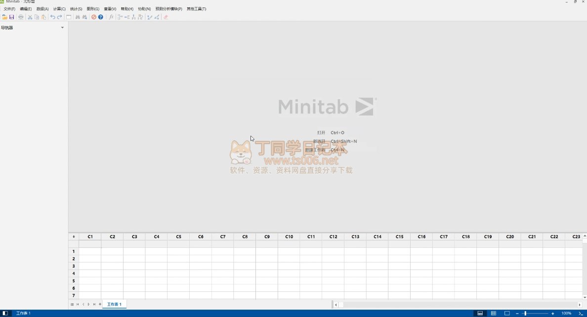Image resolution: width=587 pixels, height=317 pixels.
Task: Open the 图形(G) menu
Action: [93, 8]
